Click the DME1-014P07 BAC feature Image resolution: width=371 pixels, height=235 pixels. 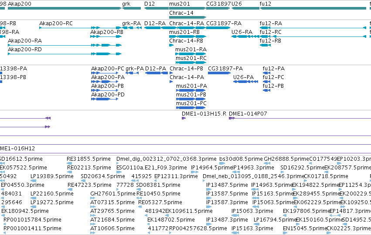point(300,118)
